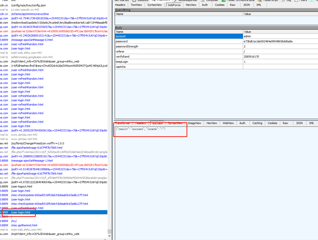318x240 pixels.
Task: Open the response Caching tab
Action: point(257,123)
